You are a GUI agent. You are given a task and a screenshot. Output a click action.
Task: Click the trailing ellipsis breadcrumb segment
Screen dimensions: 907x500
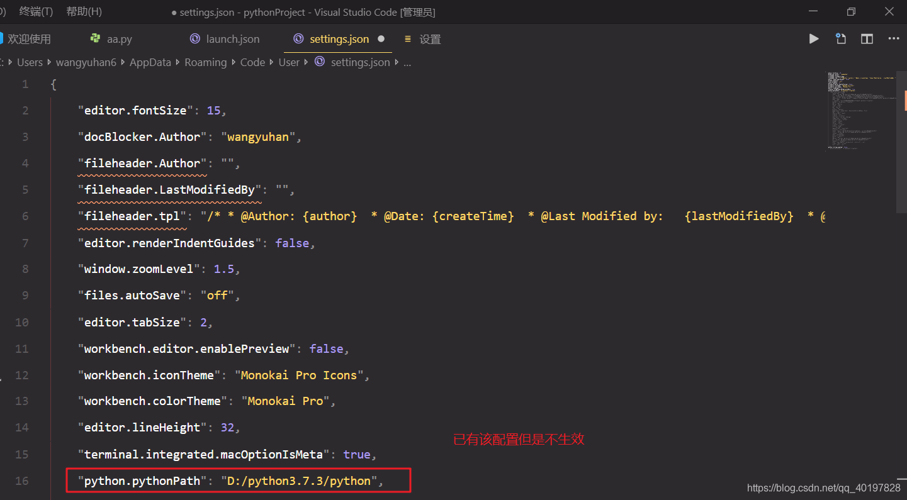pos(407,63)
